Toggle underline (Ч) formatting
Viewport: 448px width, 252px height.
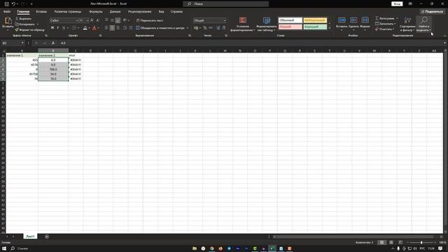click(64, 28)
